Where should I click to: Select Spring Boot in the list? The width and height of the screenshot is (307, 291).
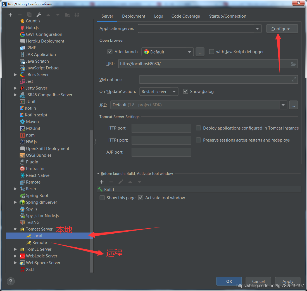(x=37, y=196)
